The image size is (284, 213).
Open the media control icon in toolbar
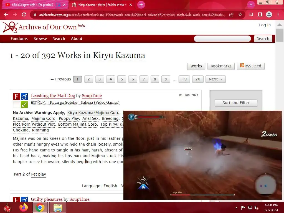tap(251, 14)
